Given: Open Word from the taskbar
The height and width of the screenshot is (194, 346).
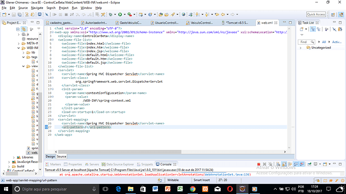Looking at the screenshot, I should coord(155,189).
